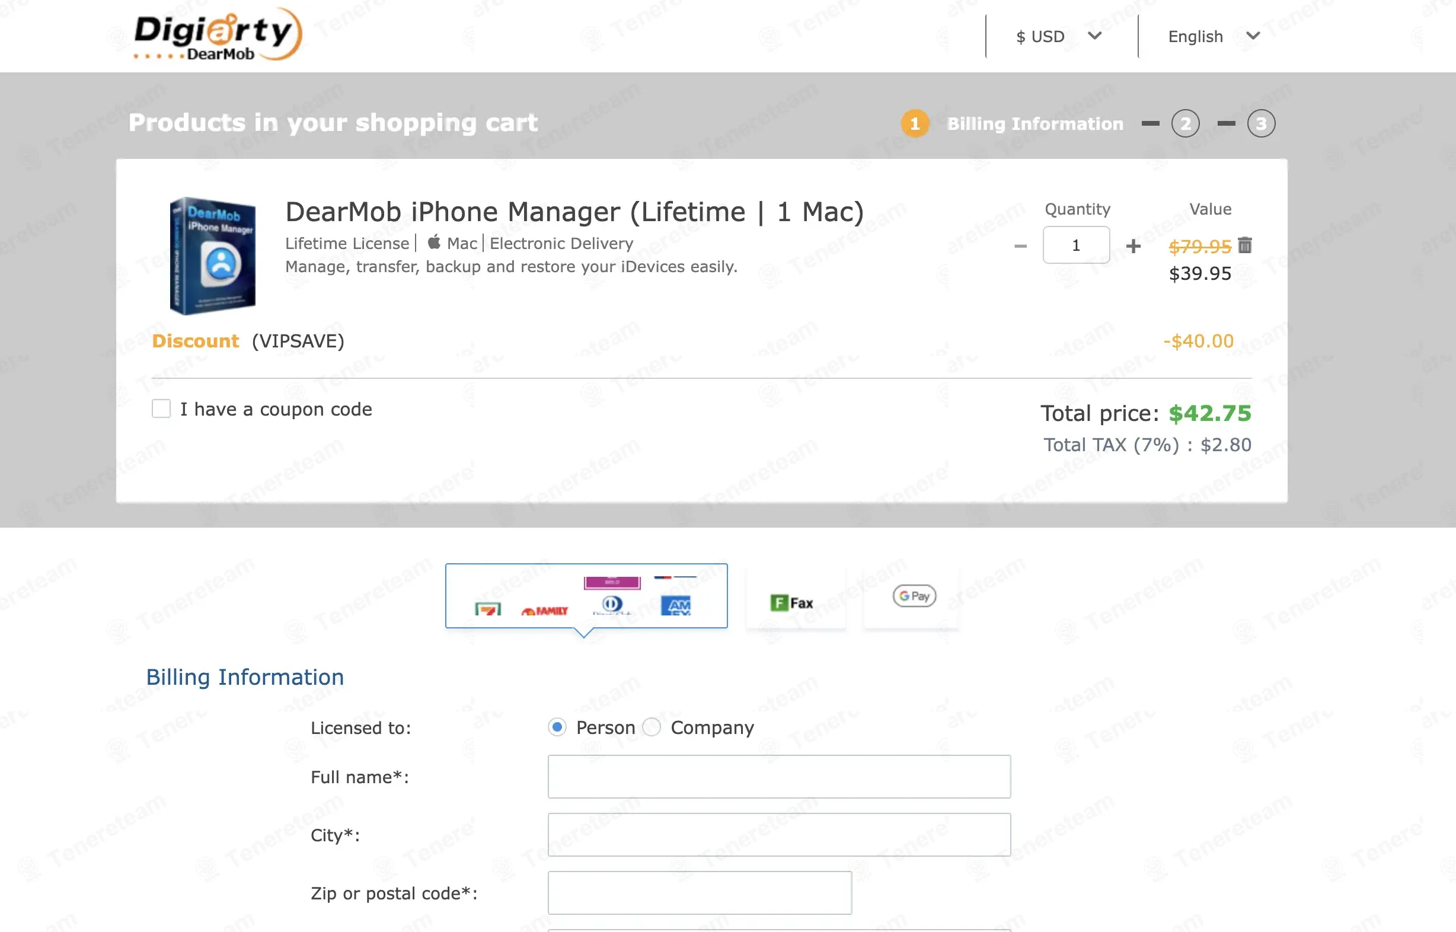Click the DearMob iPhone Manager box image
This screenshot has height=932, width=1456.
click(212, 256)
